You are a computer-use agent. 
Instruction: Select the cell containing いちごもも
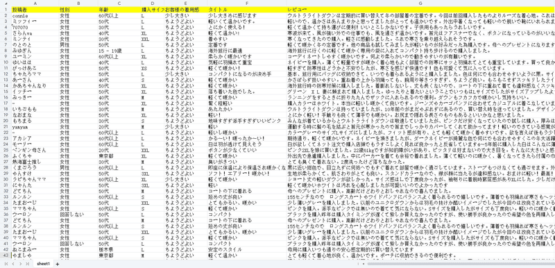pos(35,109)
